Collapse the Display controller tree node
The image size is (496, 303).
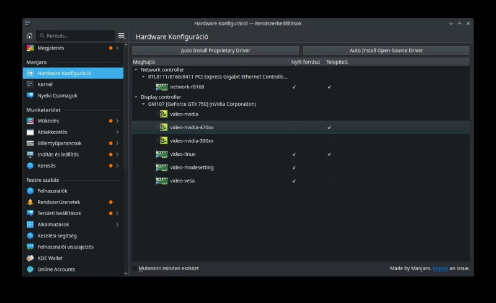tap(136, 97)
